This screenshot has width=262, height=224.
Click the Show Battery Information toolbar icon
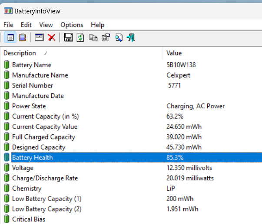coord(10,38)
